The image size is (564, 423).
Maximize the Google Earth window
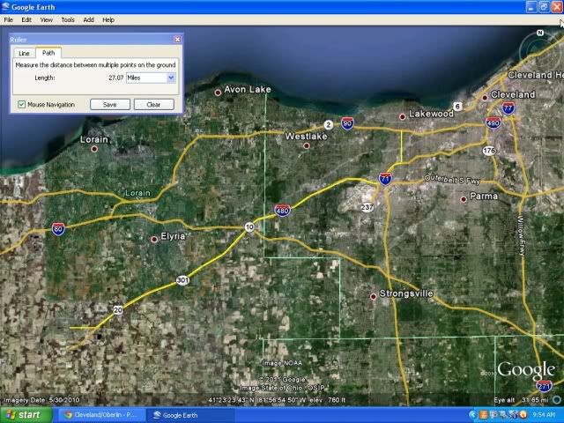click(x=544, y=7)
